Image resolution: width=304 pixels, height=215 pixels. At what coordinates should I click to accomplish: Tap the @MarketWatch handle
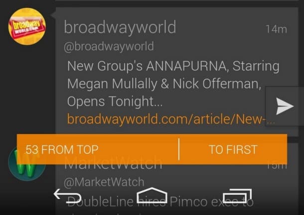pyautogui.click(x=104, y=182)
